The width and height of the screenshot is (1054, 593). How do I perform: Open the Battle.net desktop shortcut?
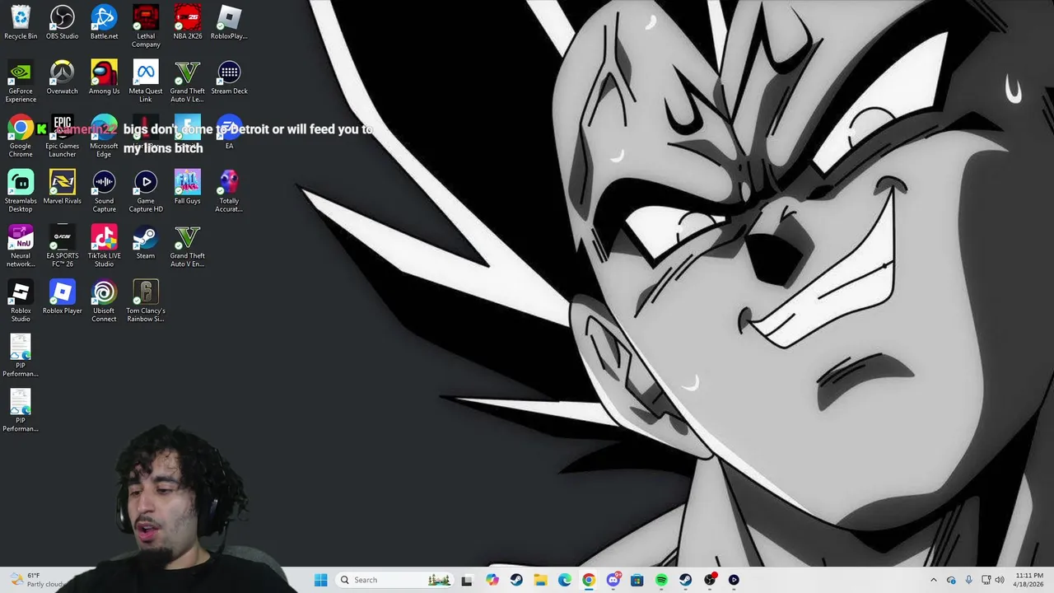pos(104,22)
